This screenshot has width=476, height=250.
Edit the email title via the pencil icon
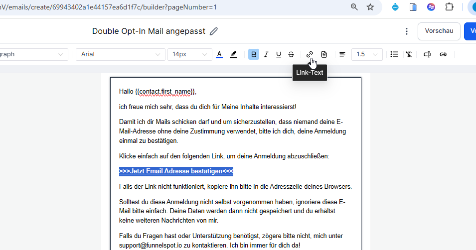click(x=214, y=31)
